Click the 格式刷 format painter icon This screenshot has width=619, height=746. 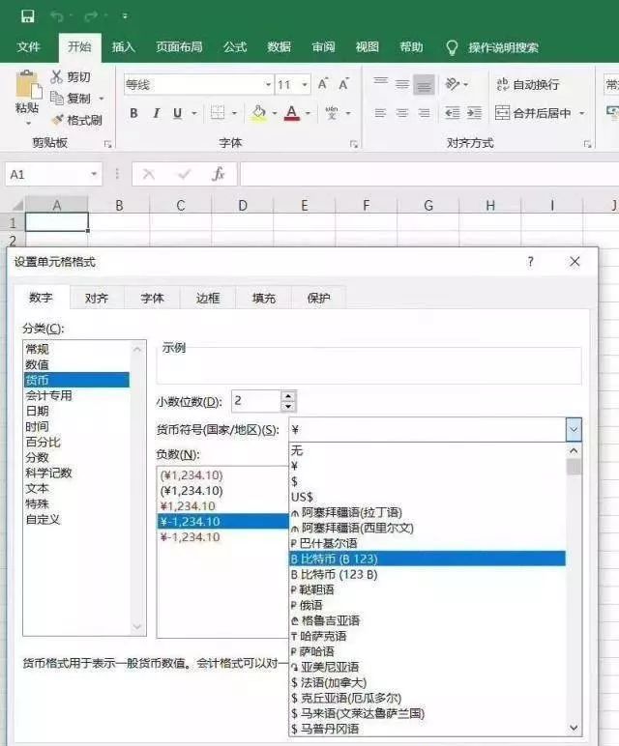[x=57, y=120]
